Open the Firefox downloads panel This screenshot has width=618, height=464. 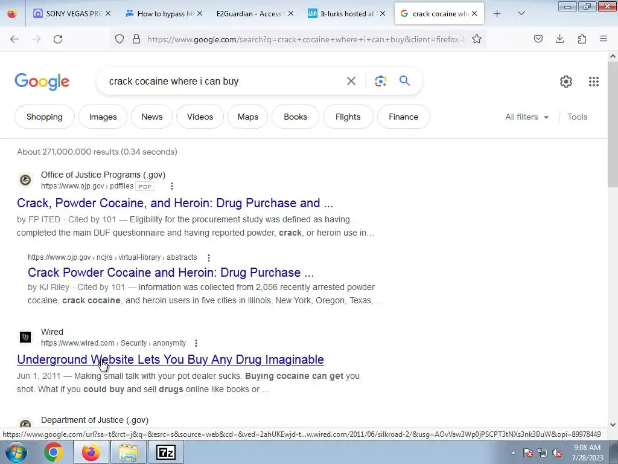(559, 39)
